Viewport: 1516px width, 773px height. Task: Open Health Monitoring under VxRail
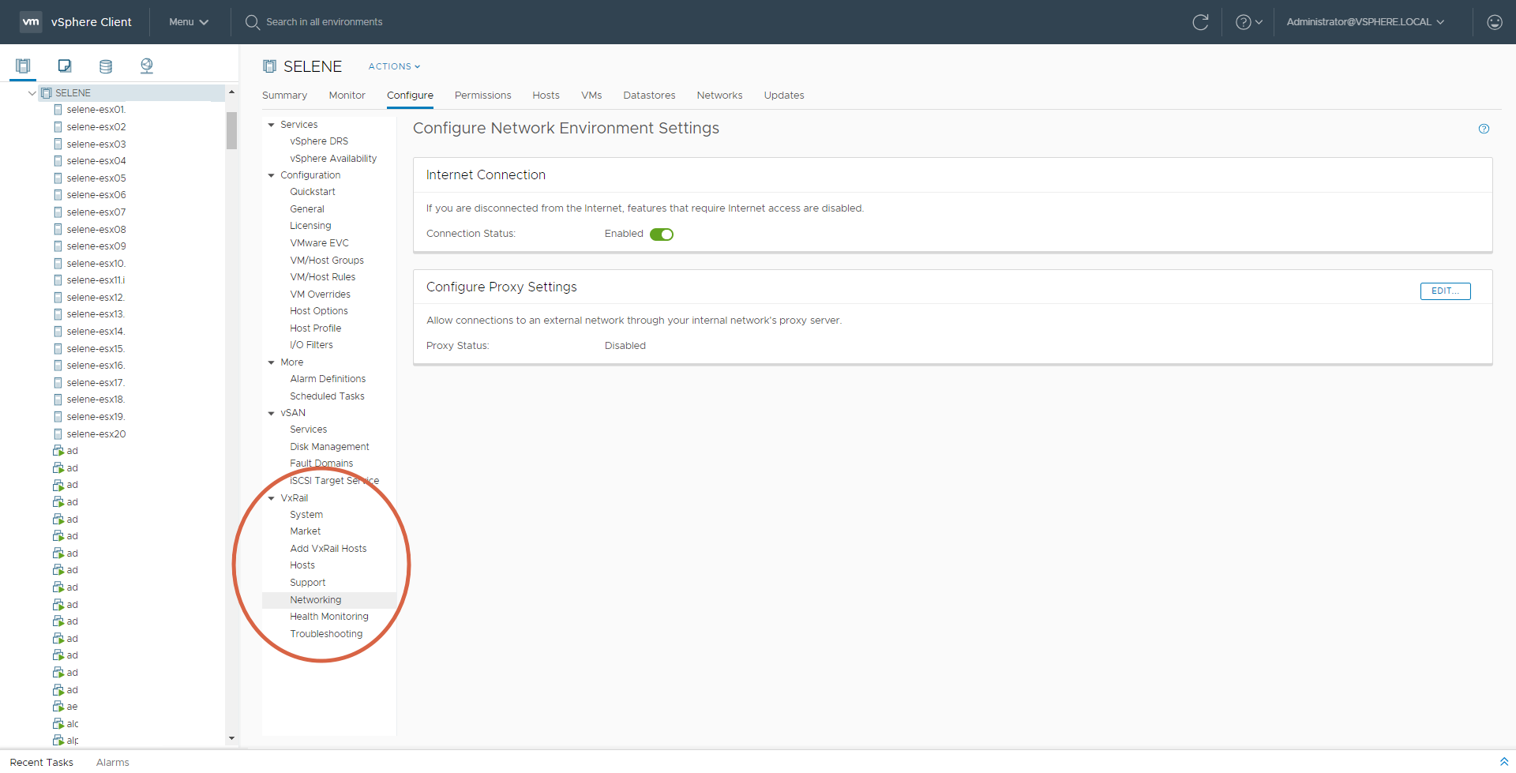[x=328, y=617]
